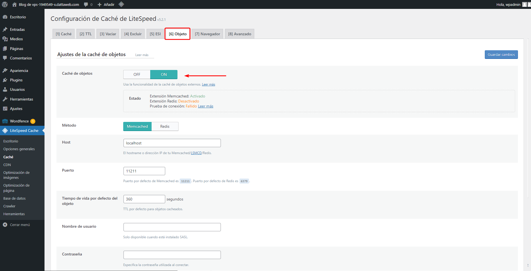This screenshot has width=531, height=271.
Task: Click the wpadmin avatar in admin bar
Action: pos(525,4)
